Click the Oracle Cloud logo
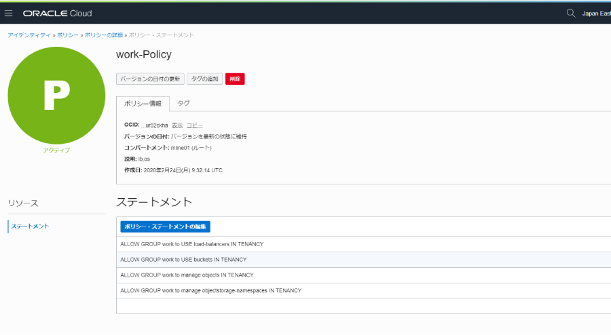Image resolution: width=611 pixels, height=335 pixels. [57, 14]
